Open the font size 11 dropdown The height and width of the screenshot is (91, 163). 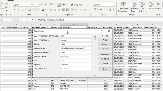[38, 5]
